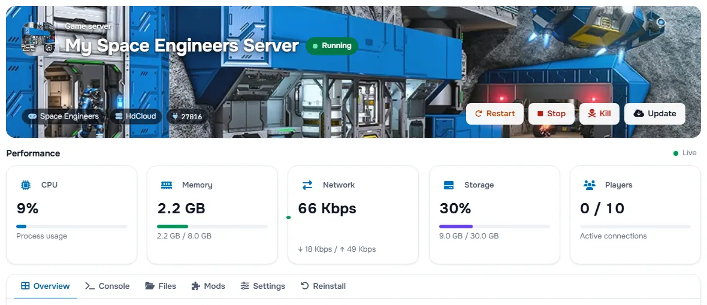This screenshot has width=707, height=305.
Task: Open the Files tab
Action: tap(161, 286)
